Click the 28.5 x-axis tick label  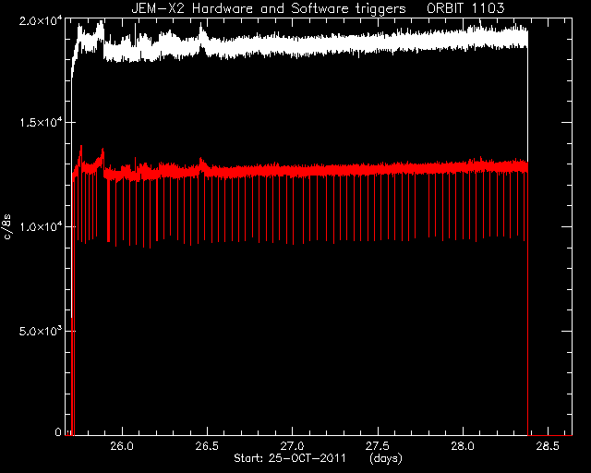pos(548,446)
